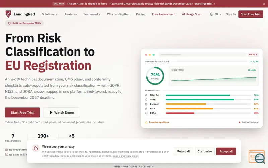The height and width of the screenshot is (168, 268).
Task: Click the DORA server icon
Action: coord(146,113)
